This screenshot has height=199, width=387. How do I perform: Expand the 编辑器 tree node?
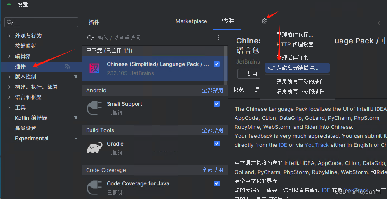[x=9, y=56]
